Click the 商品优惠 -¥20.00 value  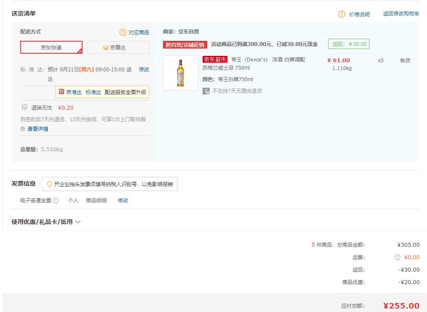coord(409,282)
